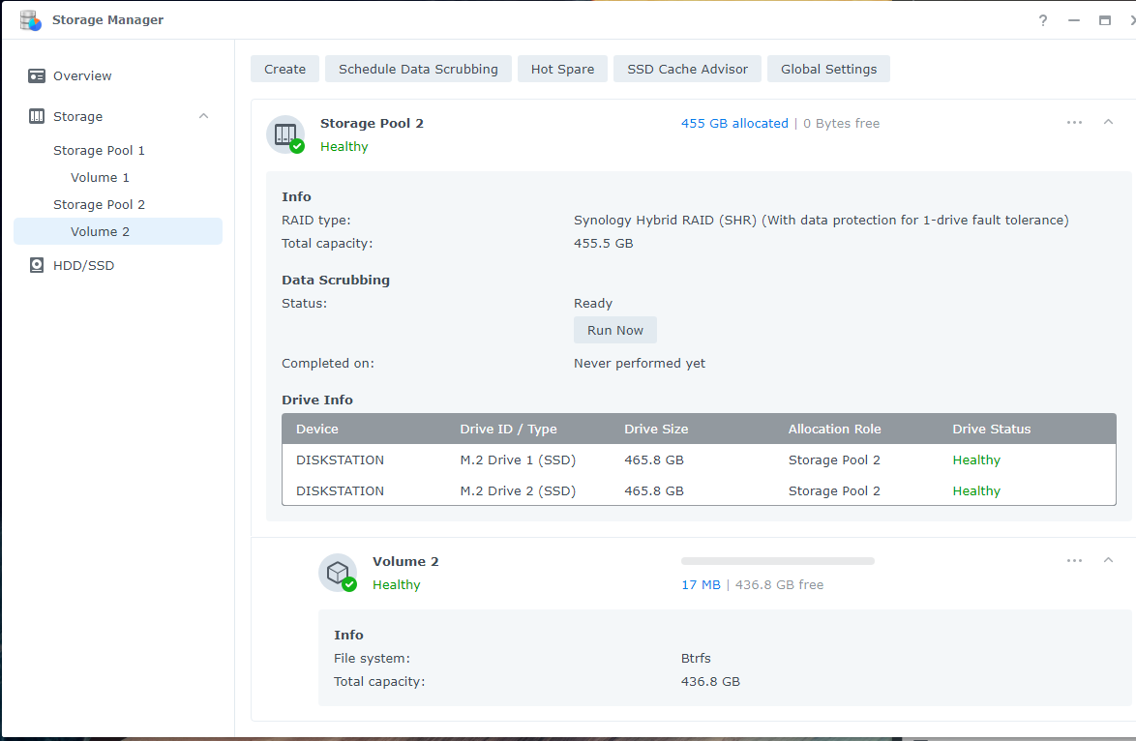Click the 436.8 GB free text
Viewport: 1136px width, 741px height.
(x=780, y=585)
